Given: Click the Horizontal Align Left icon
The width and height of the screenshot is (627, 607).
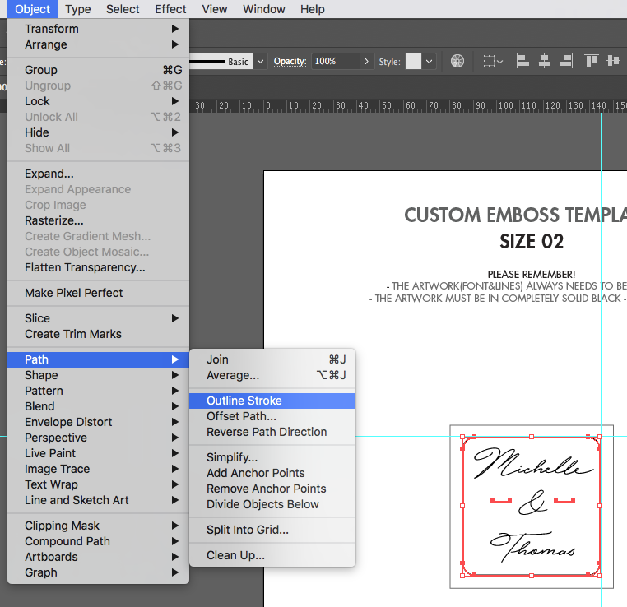Looking at the screenshot, I should tap(522, 62).
